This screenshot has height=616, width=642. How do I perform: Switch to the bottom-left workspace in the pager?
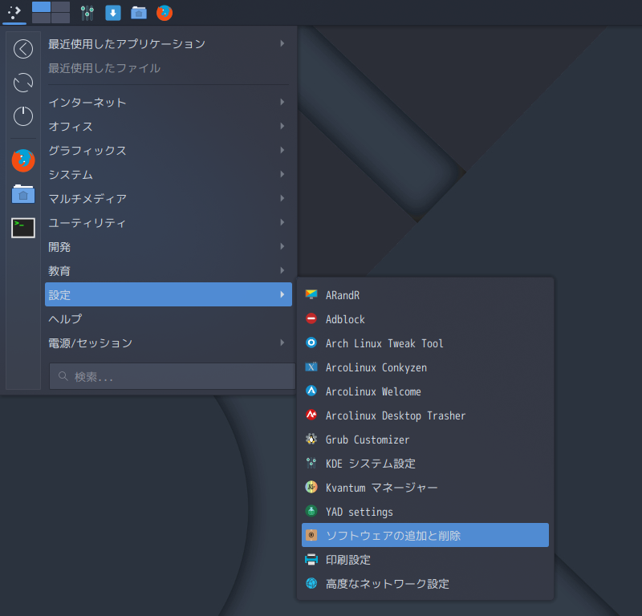(x=41, y=18)
